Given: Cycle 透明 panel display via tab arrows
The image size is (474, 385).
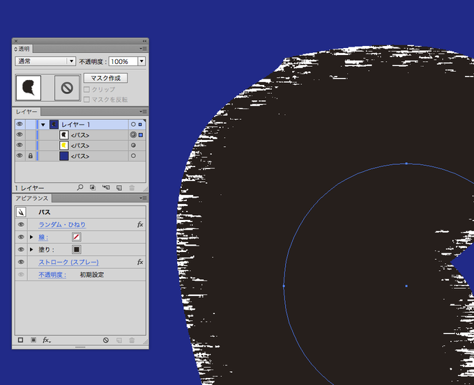Looking at the screenshot, I should (x=16, y=49).
